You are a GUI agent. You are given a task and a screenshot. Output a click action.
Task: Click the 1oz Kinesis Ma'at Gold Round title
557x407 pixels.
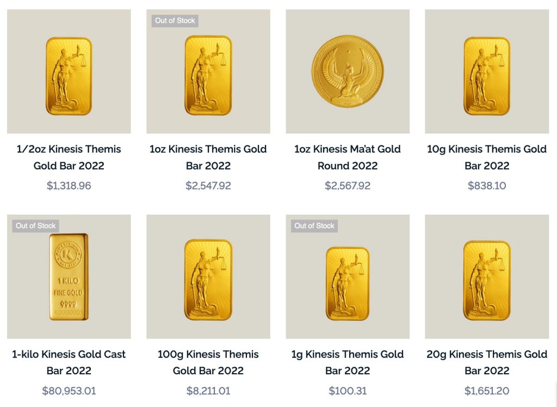pos(347,157)
